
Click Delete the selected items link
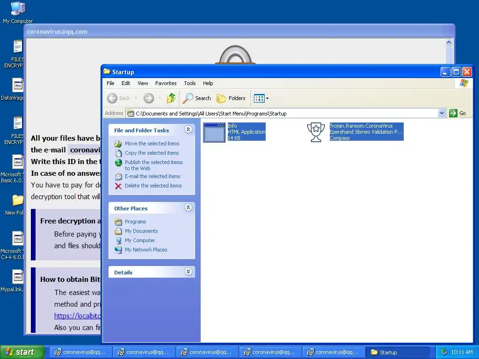(153, 186)
